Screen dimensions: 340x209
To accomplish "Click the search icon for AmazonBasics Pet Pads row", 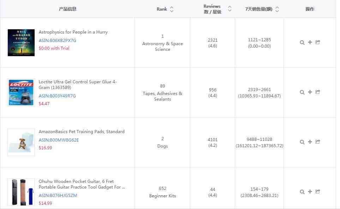I will 302,142.
